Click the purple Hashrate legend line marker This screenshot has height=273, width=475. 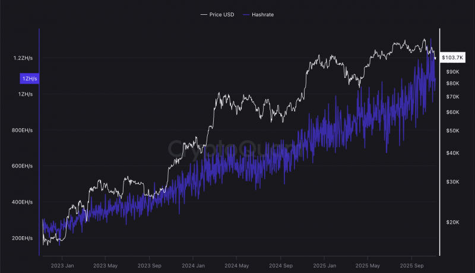[x=246, y=14]
